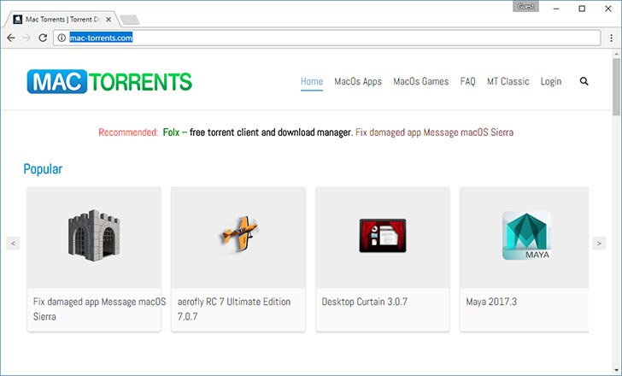Open the Desktop Curtain thumbnail
The image size is (622, 376).
[x=383, y=238]
